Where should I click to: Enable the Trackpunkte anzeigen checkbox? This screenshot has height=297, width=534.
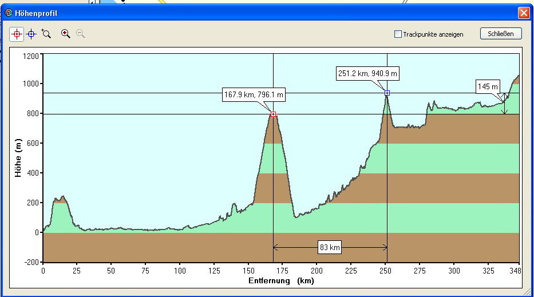(x=398, y=34)
